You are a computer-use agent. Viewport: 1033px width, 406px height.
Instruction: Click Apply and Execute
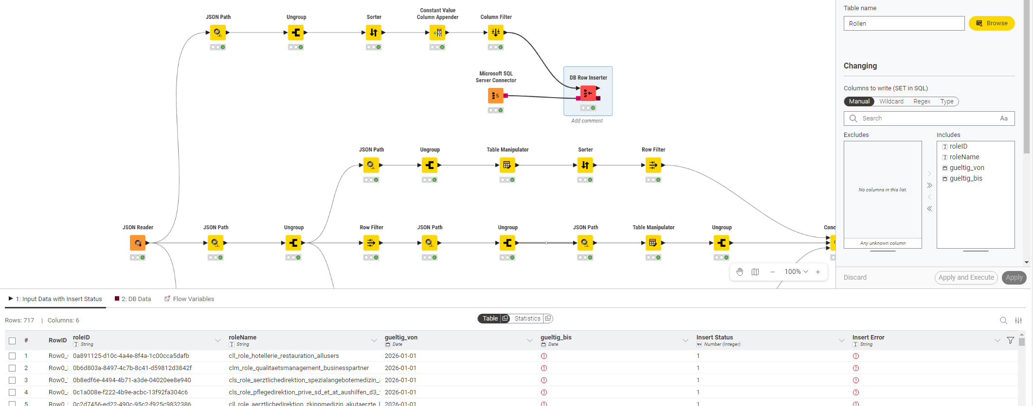pyautogui.click(x=966, y=278)
